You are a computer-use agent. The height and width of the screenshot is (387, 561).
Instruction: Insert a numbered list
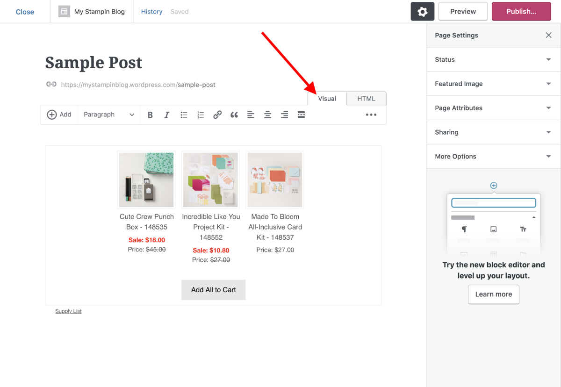pyautogui.click(x=201, y=115)
